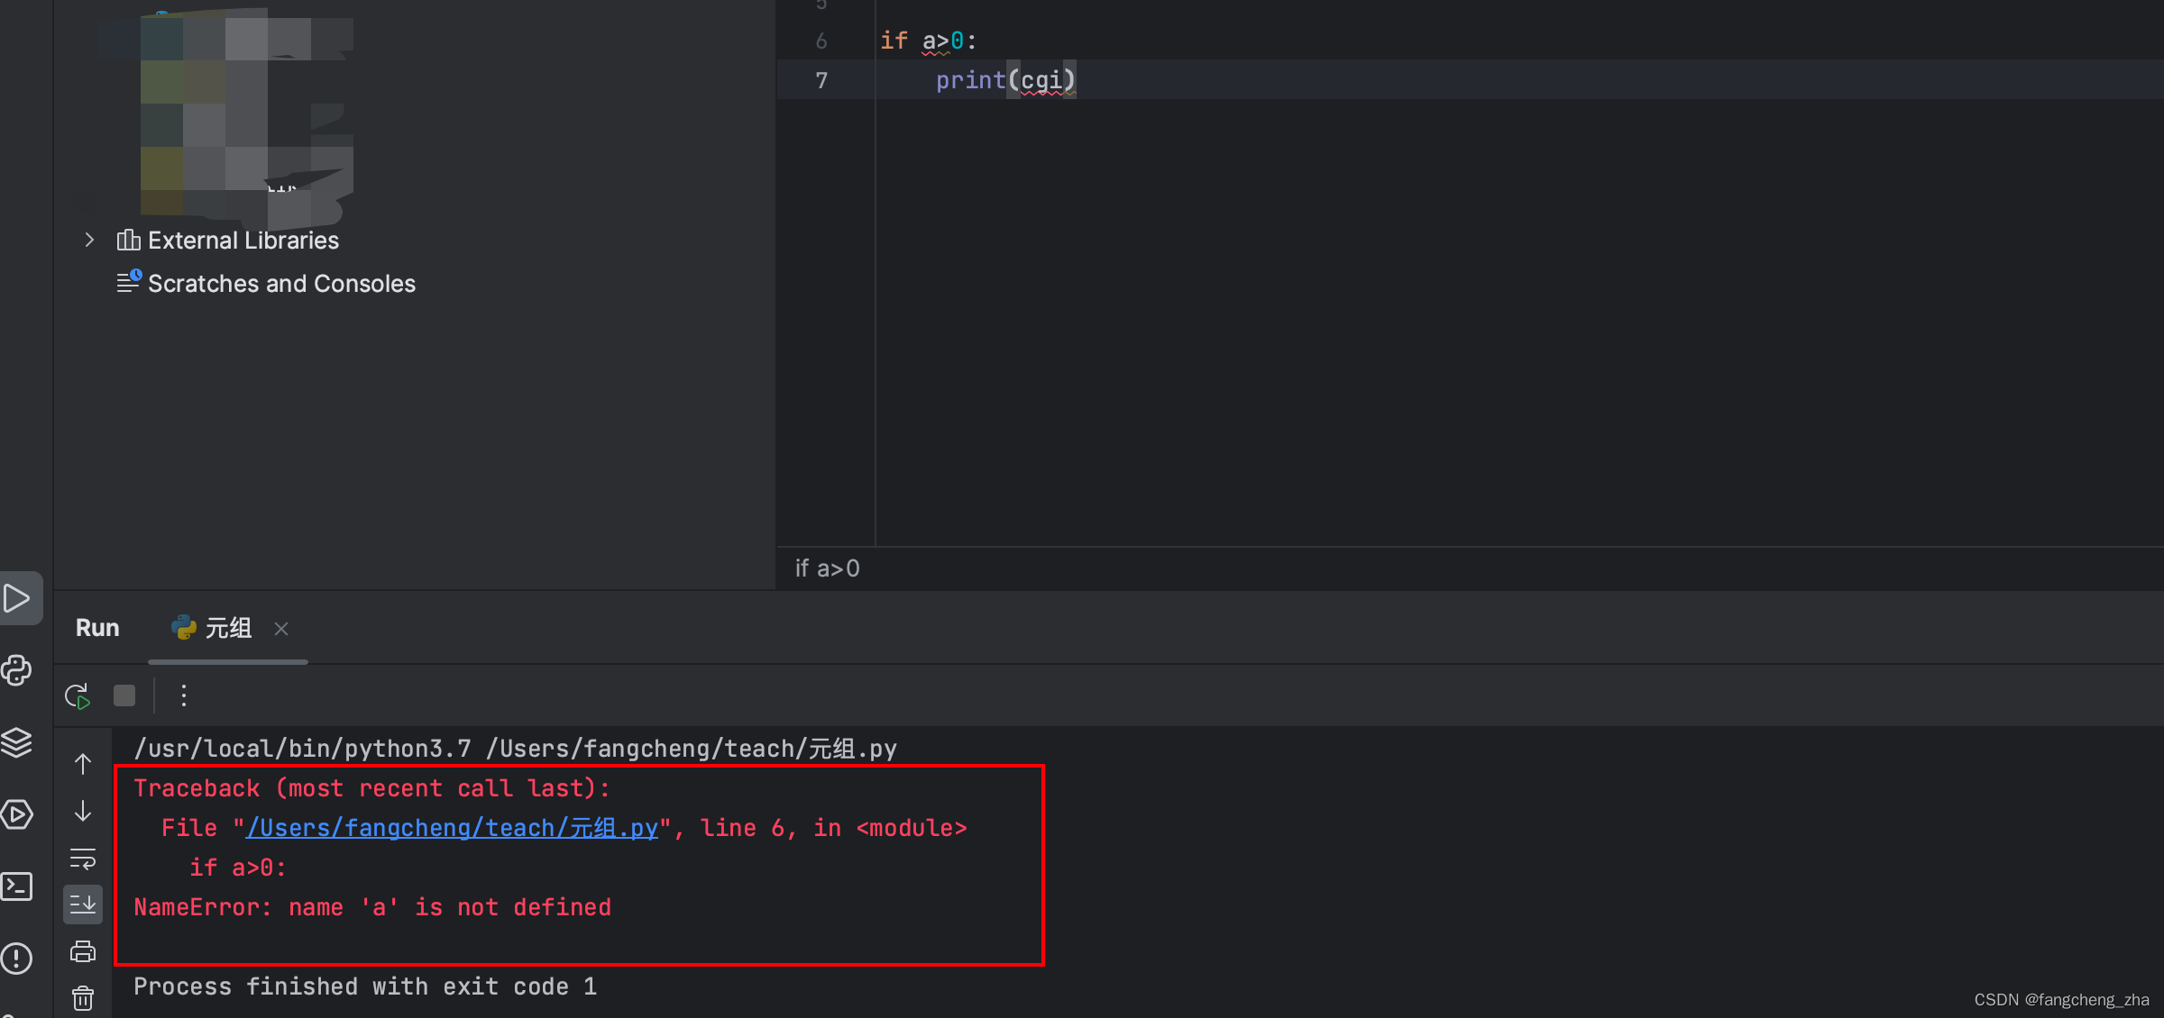
Task: Jump down the stack trace
Action: tap(83, 811)
